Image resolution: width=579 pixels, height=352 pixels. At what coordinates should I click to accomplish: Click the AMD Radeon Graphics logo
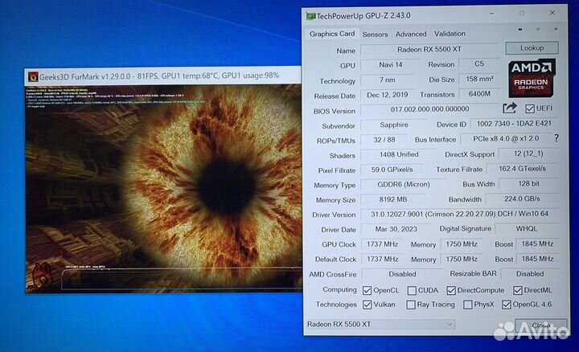click(531, 77)
